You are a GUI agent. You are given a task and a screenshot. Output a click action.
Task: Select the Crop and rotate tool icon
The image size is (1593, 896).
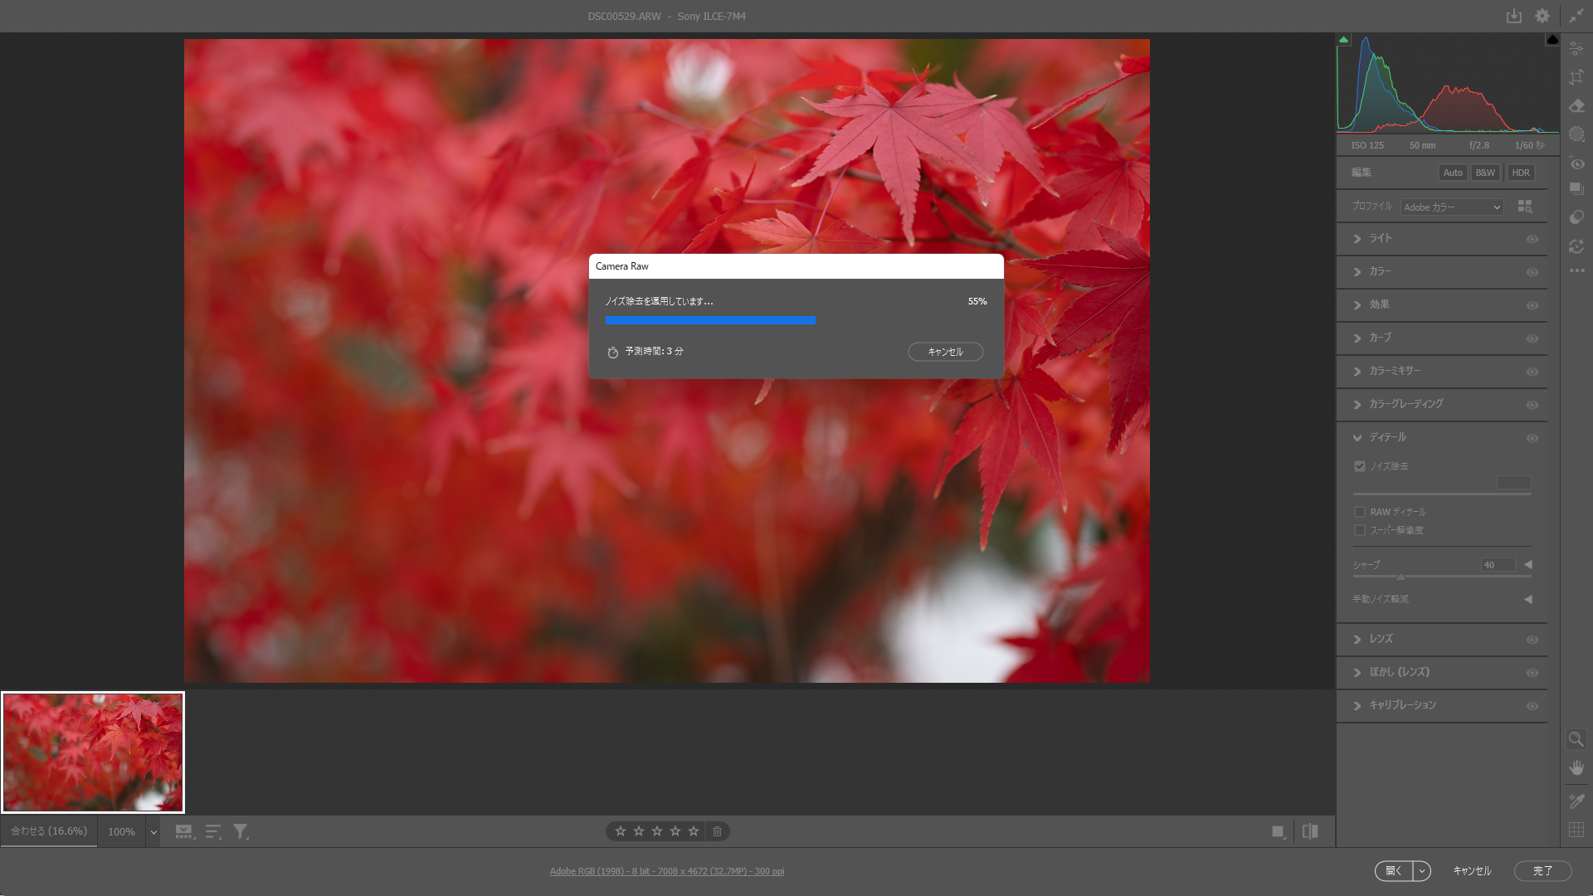click(1576, 77)
